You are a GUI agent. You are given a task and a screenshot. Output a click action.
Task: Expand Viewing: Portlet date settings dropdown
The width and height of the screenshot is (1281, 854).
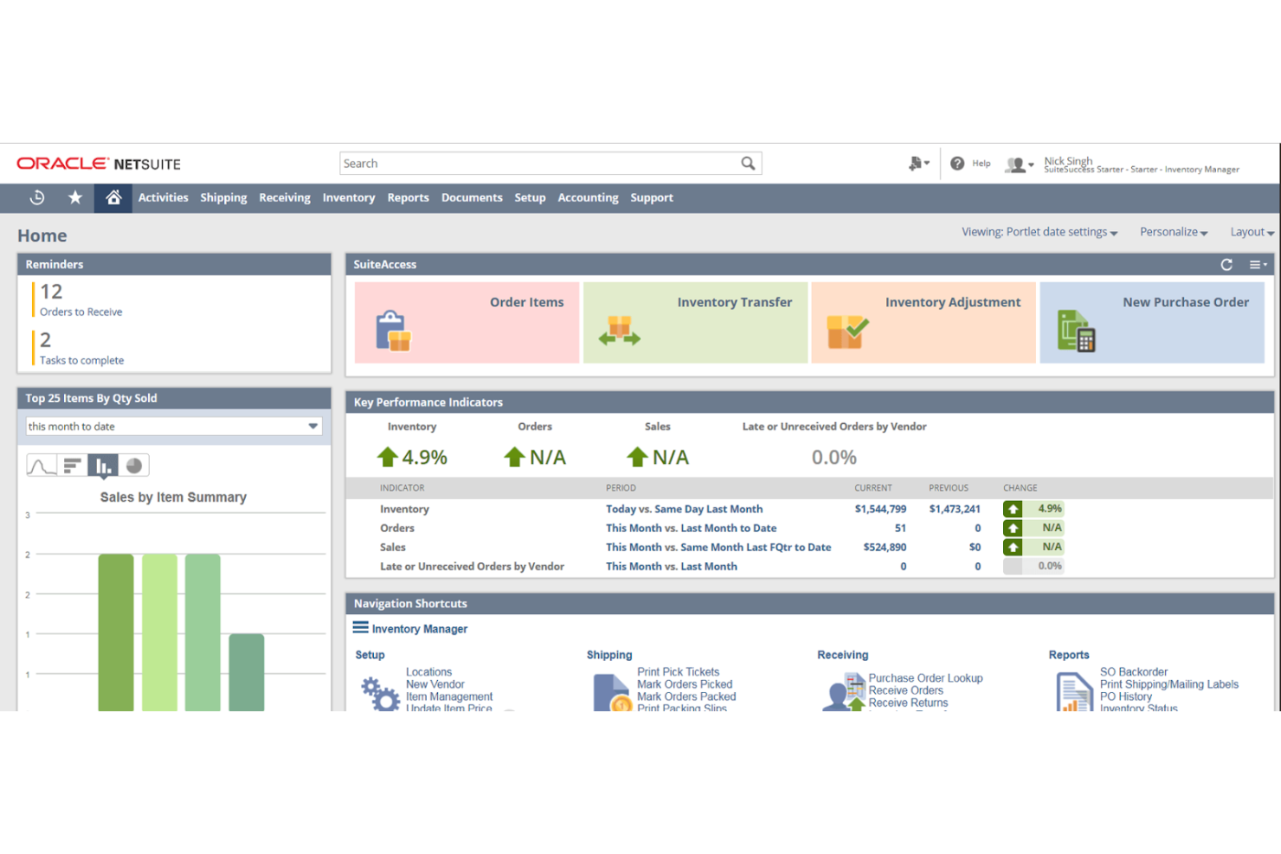[x=1040, y=232]
